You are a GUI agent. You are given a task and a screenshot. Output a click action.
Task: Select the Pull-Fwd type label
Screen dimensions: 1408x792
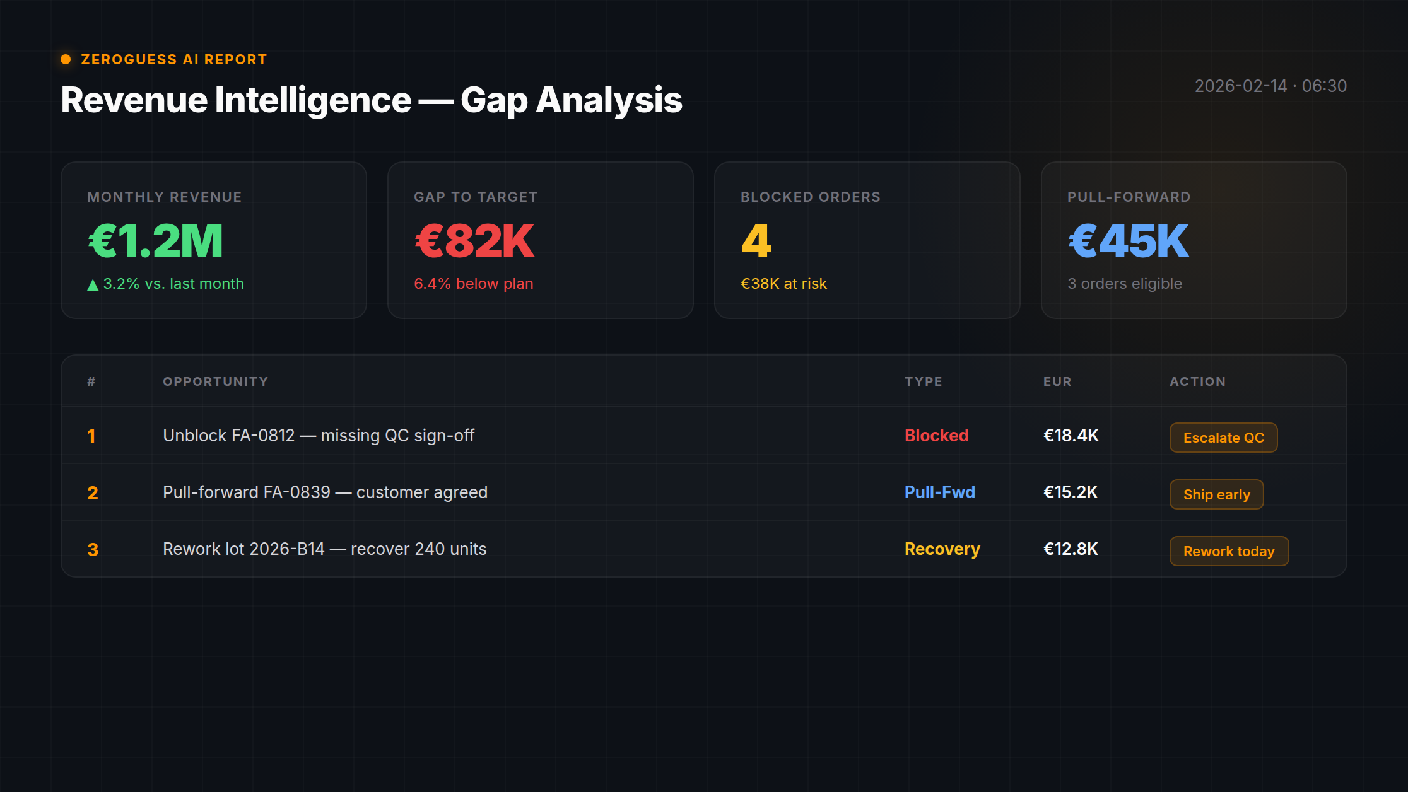point(939,492)
